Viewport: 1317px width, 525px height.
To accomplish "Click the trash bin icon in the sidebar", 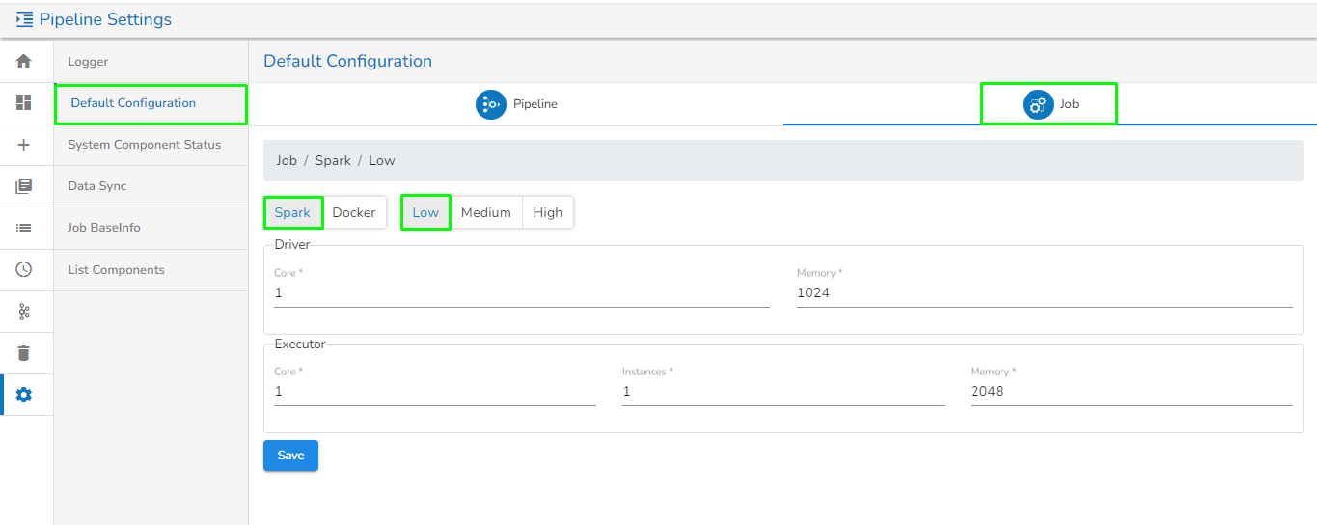I will point(24,352).
